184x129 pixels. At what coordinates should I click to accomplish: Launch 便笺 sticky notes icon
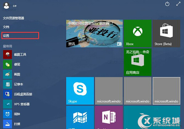(x=7, y=64)
